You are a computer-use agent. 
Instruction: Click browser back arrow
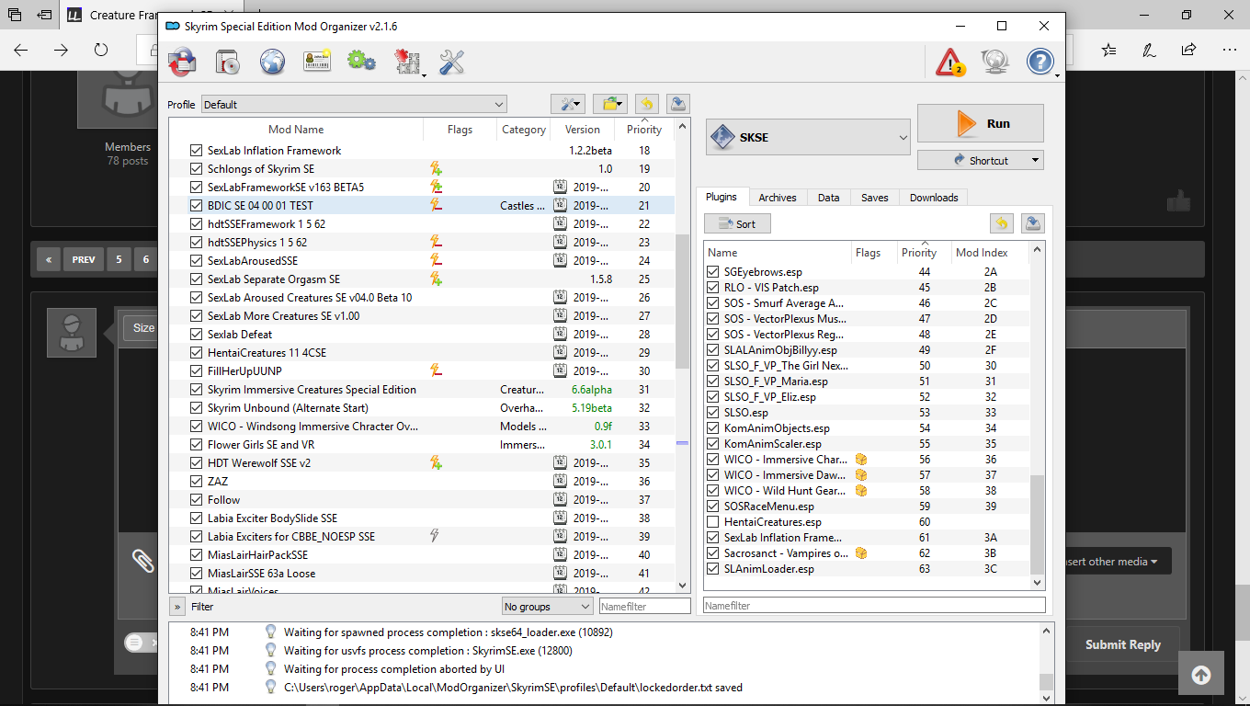click(21, 51)
